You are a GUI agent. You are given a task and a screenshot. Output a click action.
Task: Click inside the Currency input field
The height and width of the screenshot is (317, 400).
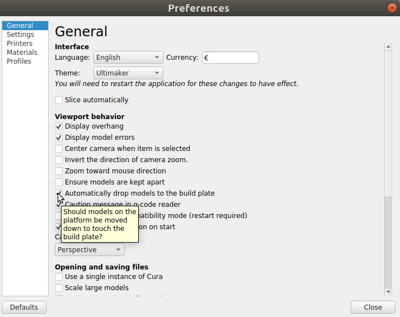coord(230,58)
